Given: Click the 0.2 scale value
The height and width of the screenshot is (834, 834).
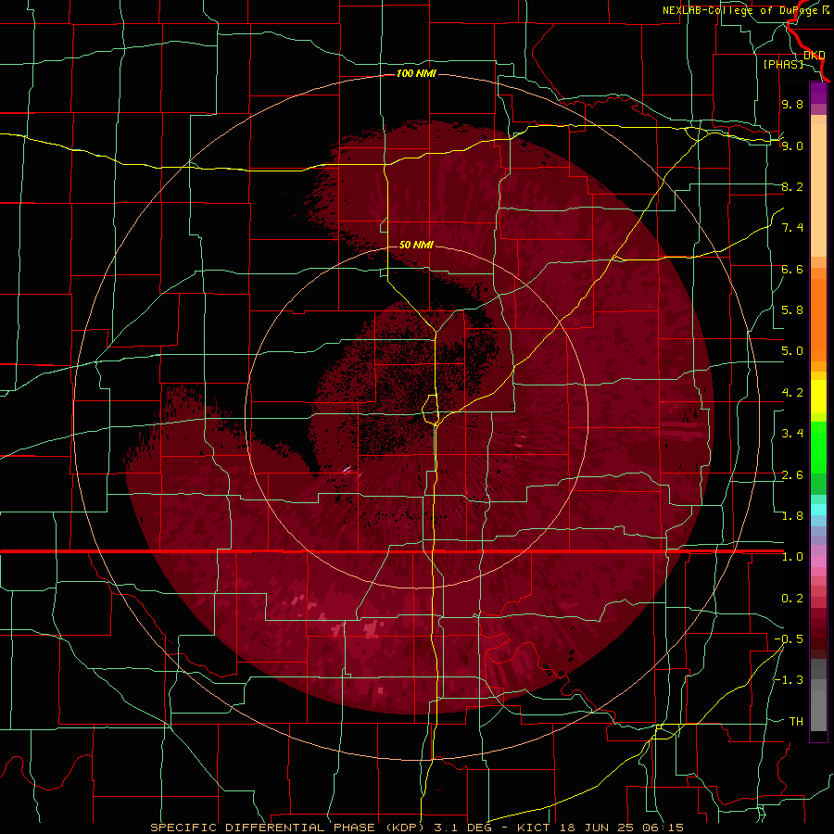Looking at the screenshot, I should [x=792, y=599].
